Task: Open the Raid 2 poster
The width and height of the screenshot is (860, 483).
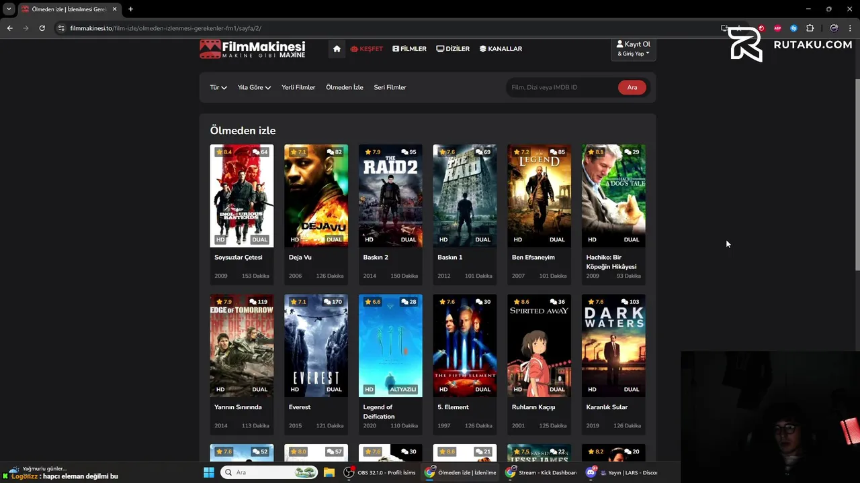Action: click(x=390, y=196)
